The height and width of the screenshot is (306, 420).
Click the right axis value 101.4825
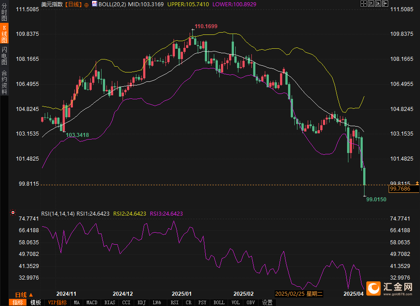point(402,159)
